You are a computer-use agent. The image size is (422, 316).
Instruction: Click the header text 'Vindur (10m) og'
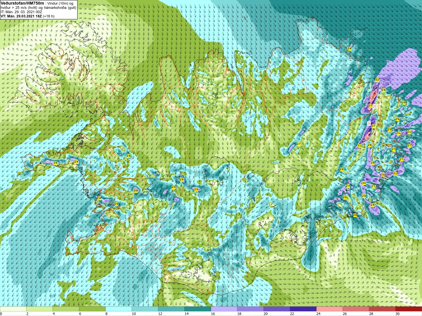[x=60, y=3]
